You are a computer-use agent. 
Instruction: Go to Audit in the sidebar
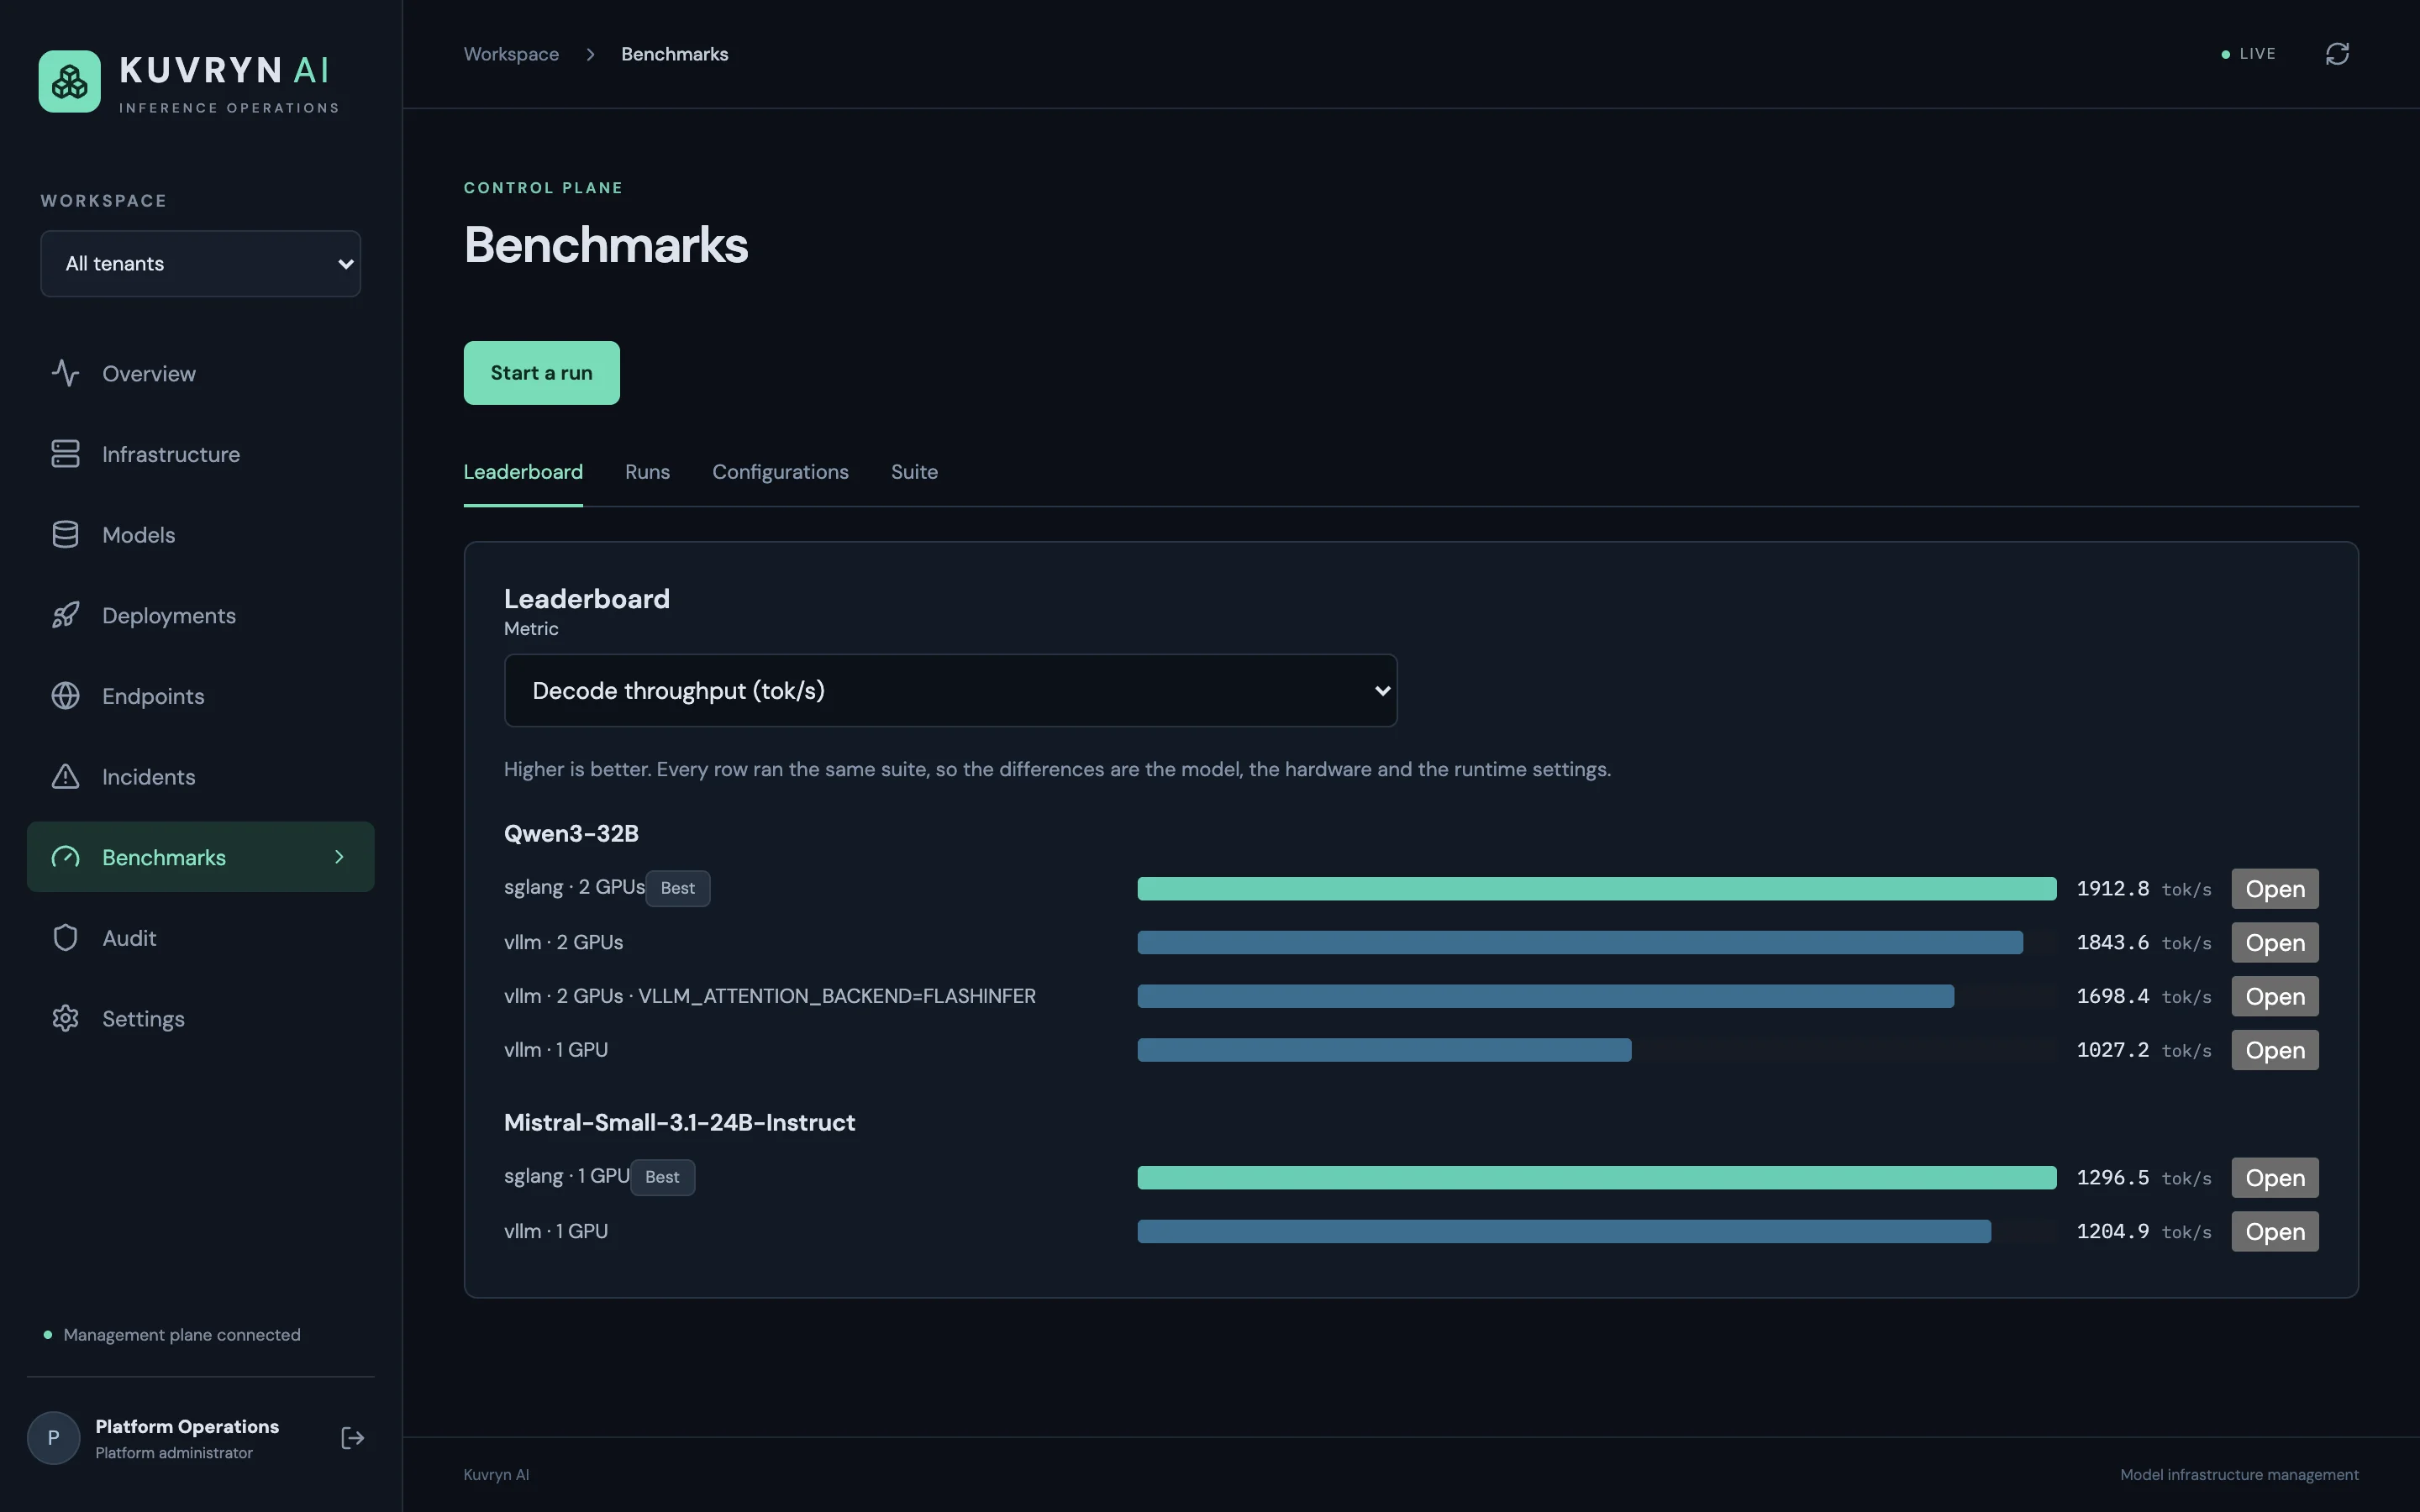pyautogui.click(x=200, y=938)
